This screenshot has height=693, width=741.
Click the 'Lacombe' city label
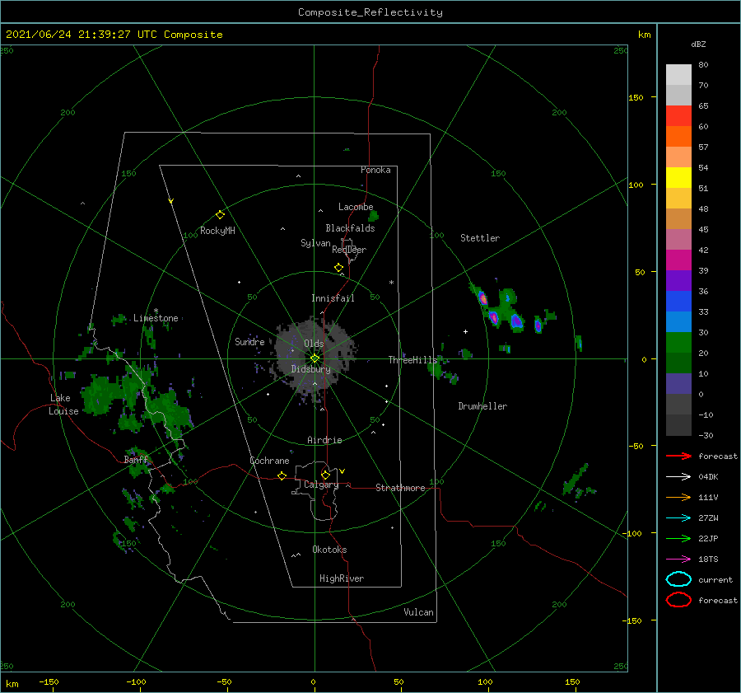coord(356,207)
